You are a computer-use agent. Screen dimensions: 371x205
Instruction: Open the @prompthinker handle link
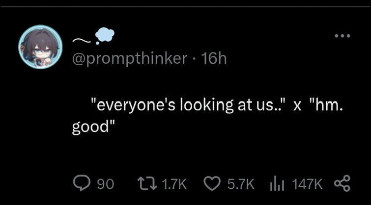(x=130, y=59)
